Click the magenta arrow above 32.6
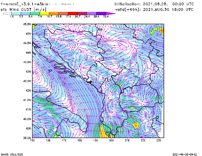The width and height of the screenshot is (202, 156). [110, 13]
